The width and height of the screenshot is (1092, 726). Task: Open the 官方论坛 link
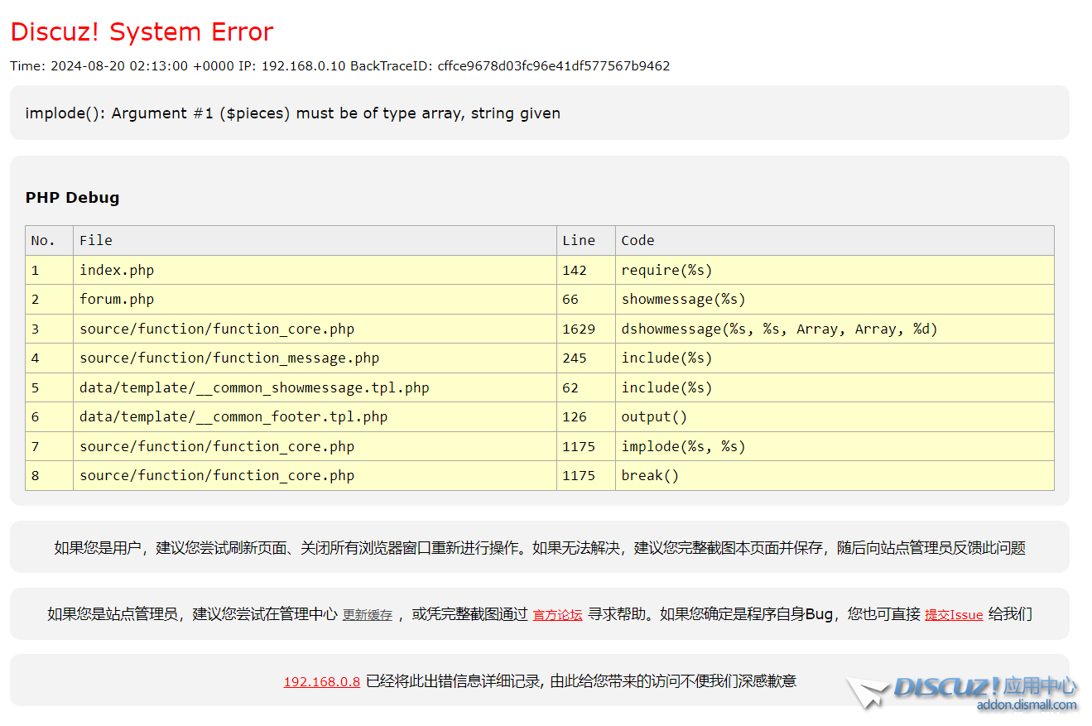(x=557, y=615)
